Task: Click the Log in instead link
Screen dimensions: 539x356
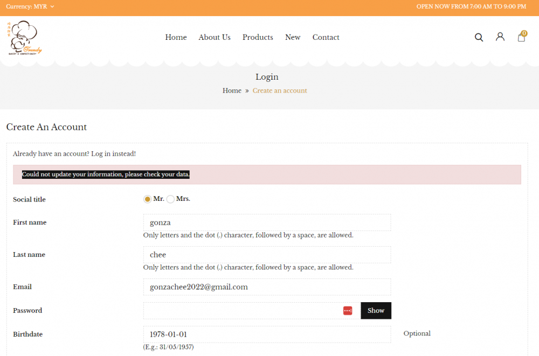Action: [x=118, y=153]
